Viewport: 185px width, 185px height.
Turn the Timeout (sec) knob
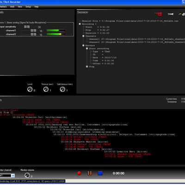(x=46, y=89)
